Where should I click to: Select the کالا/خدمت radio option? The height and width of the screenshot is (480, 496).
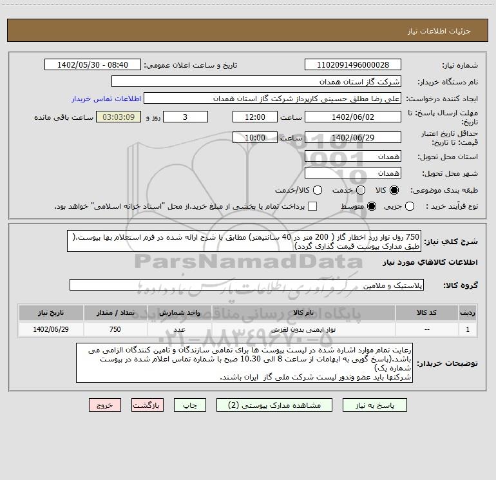click(x=318, y=190)
